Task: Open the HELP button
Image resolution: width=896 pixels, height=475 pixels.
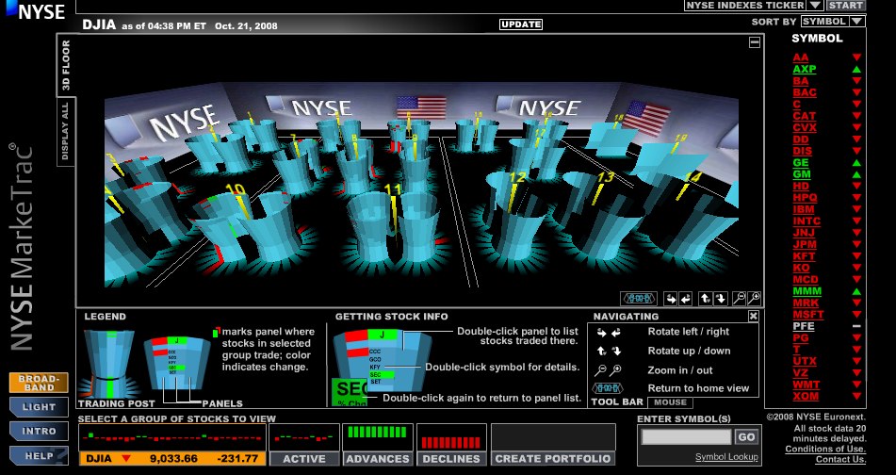Action: [39, 455]
